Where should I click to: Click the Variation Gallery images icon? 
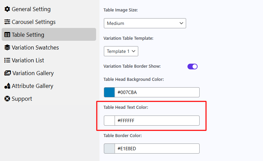[x=7, y=73]
